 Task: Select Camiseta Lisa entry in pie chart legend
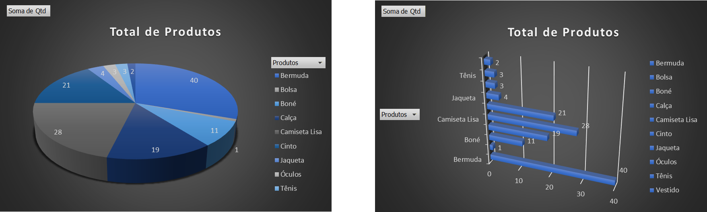[301, 132]
